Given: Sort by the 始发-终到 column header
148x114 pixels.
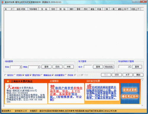Looking at the screenshot, I should tap(21, 9).
